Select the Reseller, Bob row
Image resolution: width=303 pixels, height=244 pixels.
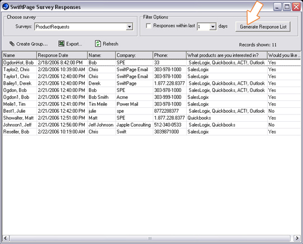click(151, 132)
